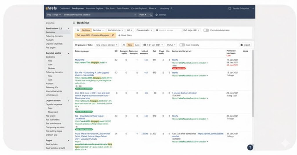Click the plus icon for More filters
Viewport: 297px width, 155px height.
point(119,35)
